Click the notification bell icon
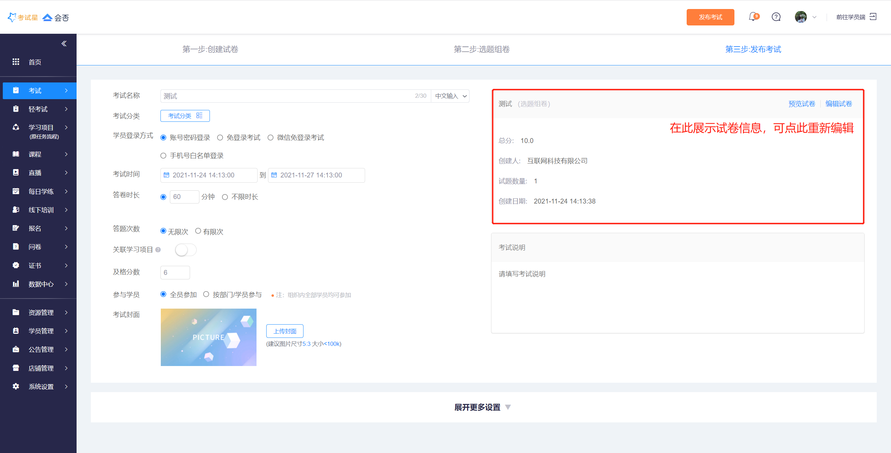This screenshot has width=891, height=453. coord(753,17)
